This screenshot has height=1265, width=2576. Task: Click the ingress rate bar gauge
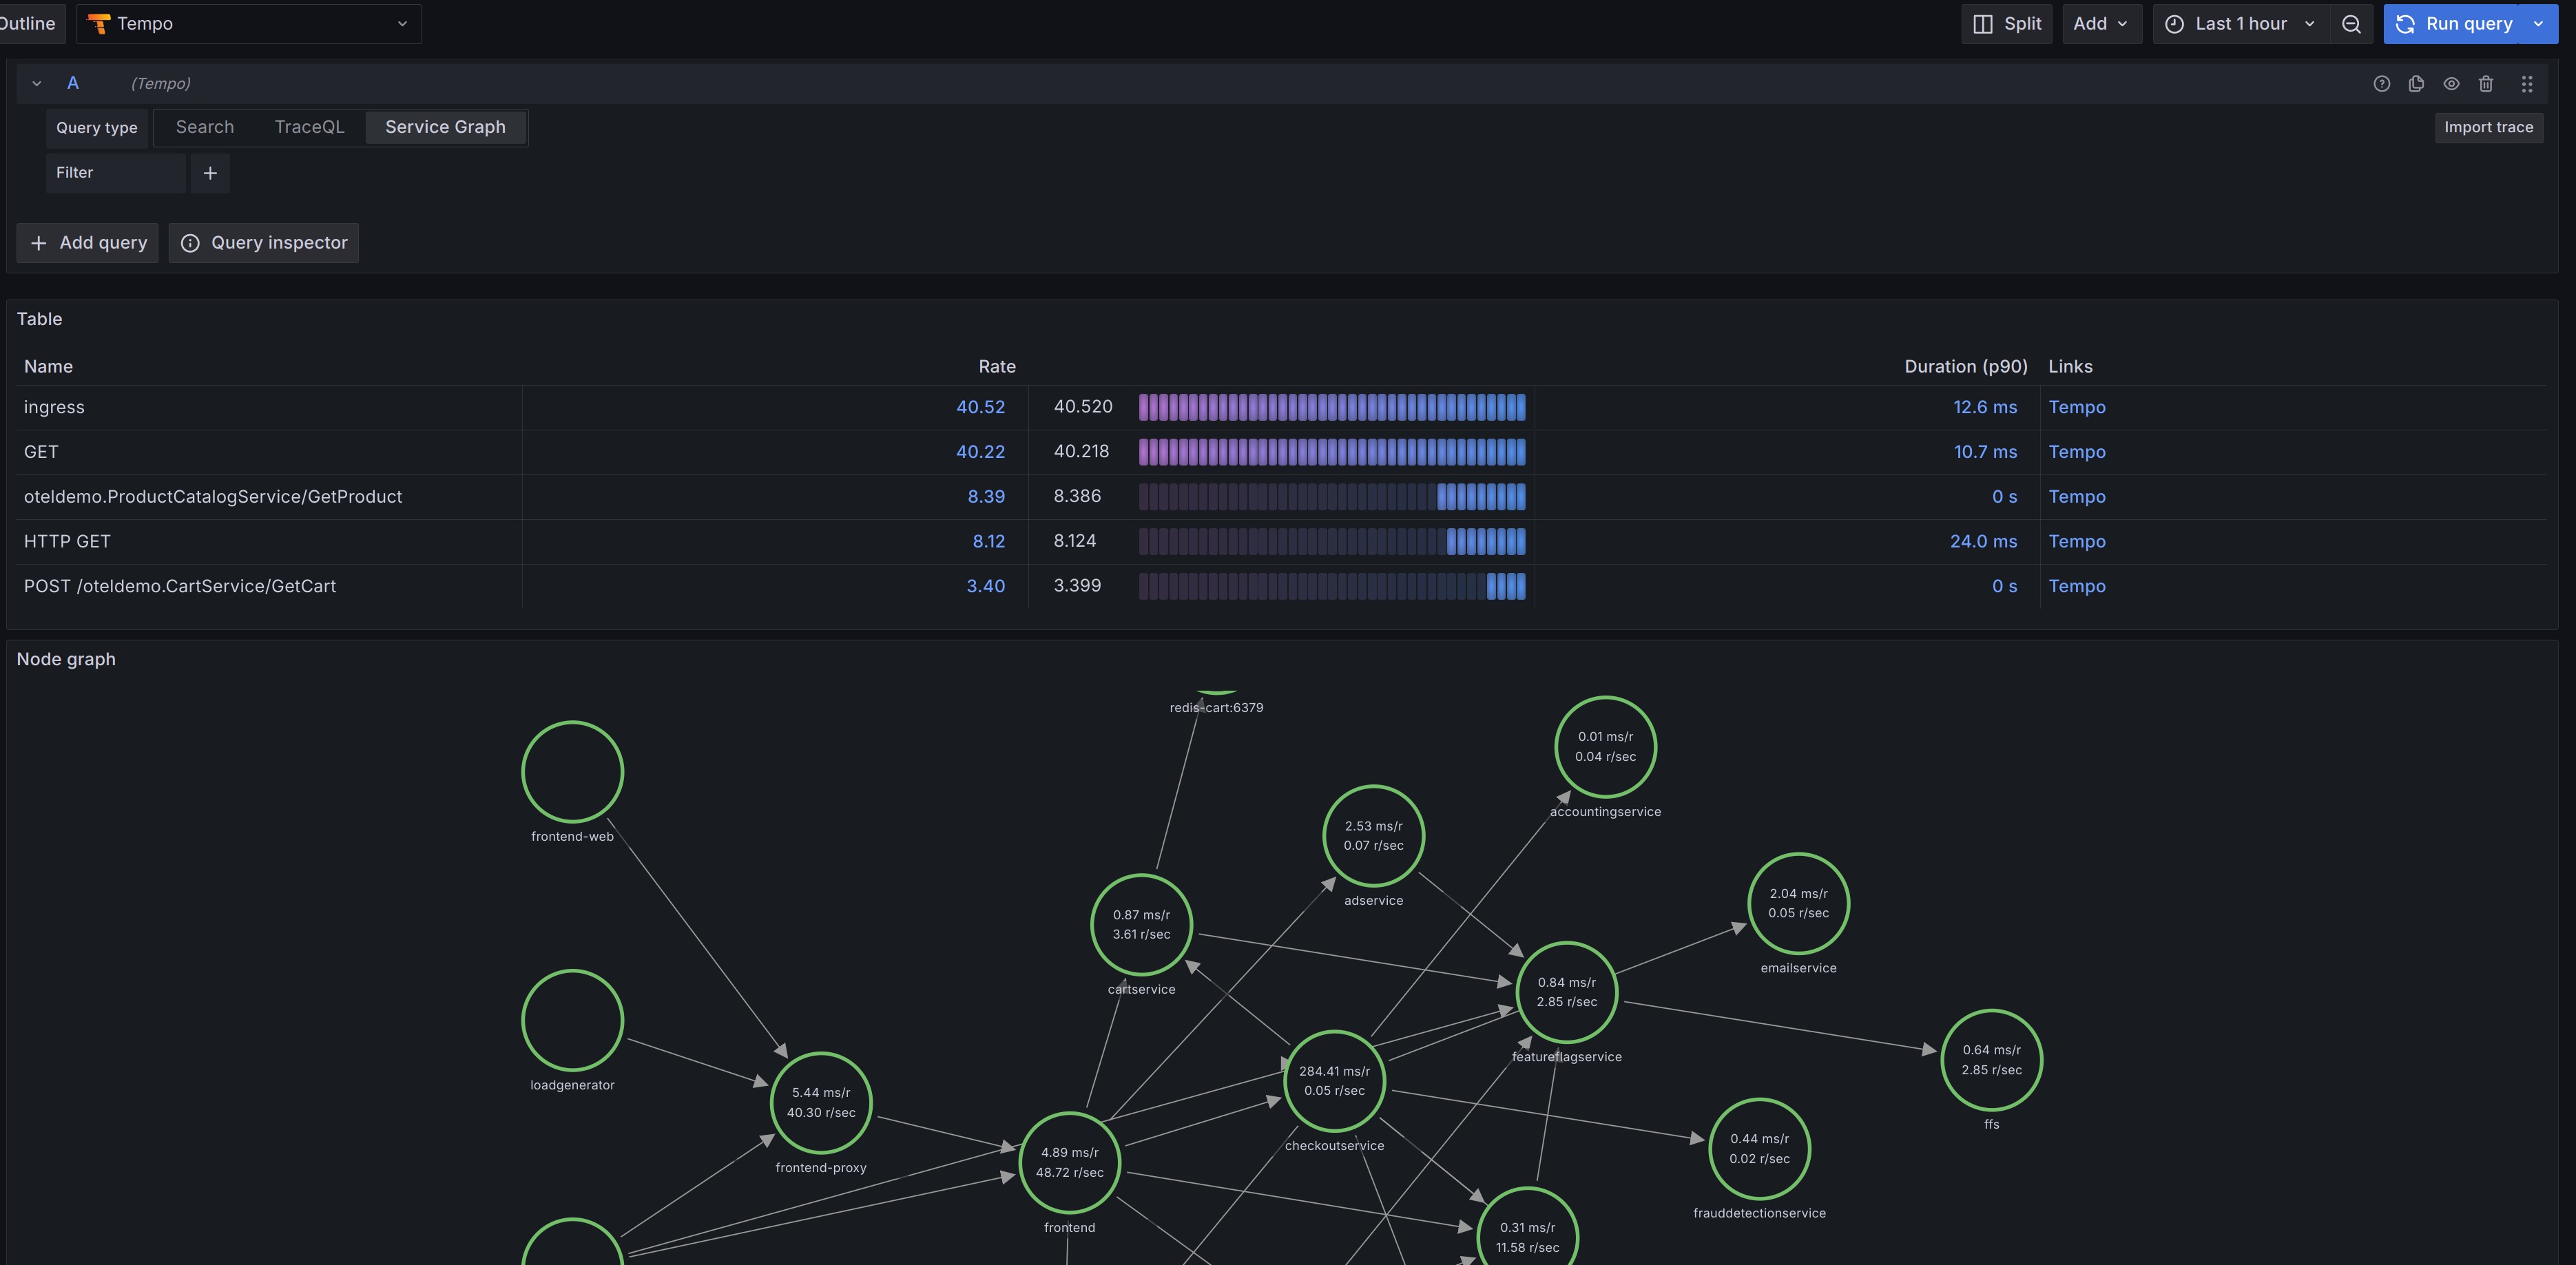(x=1331, y=407)
